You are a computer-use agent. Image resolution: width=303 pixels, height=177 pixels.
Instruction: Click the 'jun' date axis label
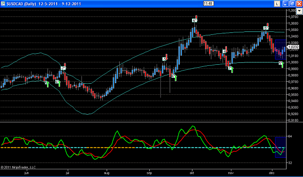click(27, 173)
